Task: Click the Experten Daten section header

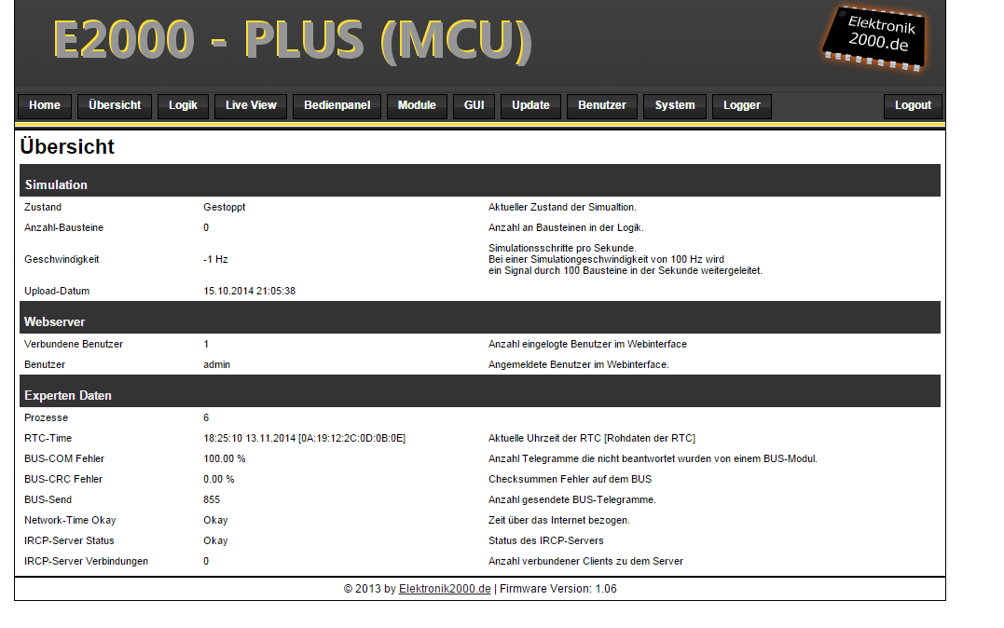Action: click(x=68, y=396)
